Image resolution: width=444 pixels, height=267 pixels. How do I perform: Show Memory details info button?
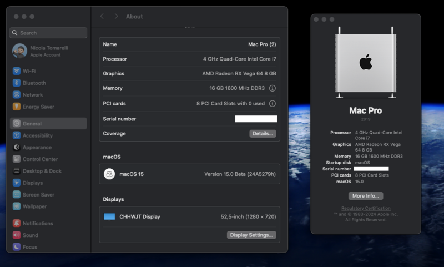272,88
